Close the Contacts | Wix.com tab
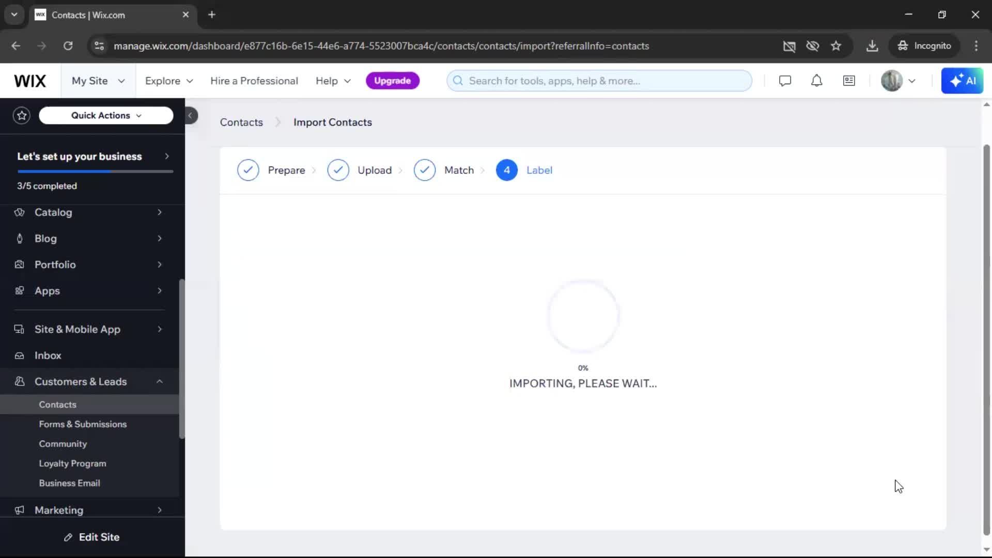 pyautogui.click(x=185, y=14)
